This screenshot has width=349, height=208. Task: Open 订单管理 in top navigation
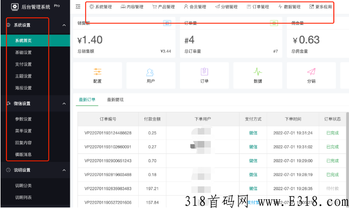(258, 7)
